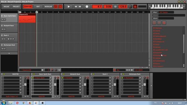
Task: Click the red snap icon left of Bar field
Action: point(114,70)
